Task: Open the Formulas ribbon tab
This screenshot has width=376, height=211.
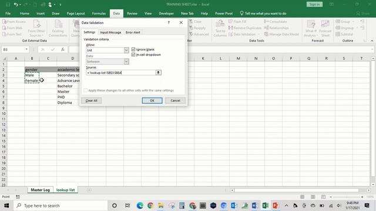Action: click(99, 13)
